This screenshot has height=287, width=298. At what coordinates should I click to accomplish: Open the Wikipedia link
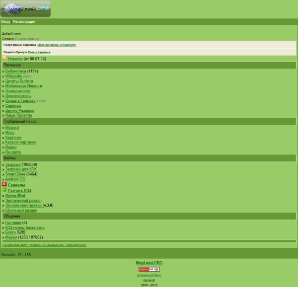(x=13, y=76)
